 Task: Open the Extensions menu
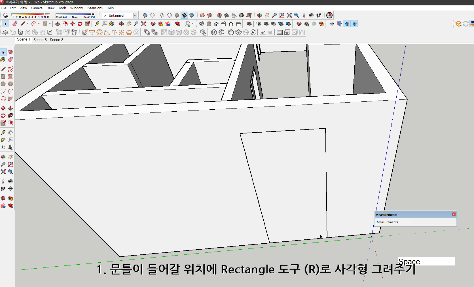click(x=95, y=8)
